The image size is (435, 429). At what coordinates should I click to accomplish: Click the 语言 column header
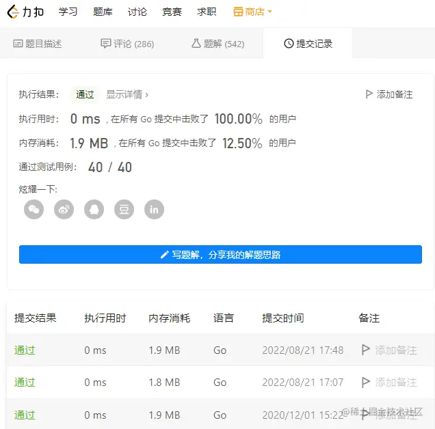pyautogui.click(x=224, y=318)
